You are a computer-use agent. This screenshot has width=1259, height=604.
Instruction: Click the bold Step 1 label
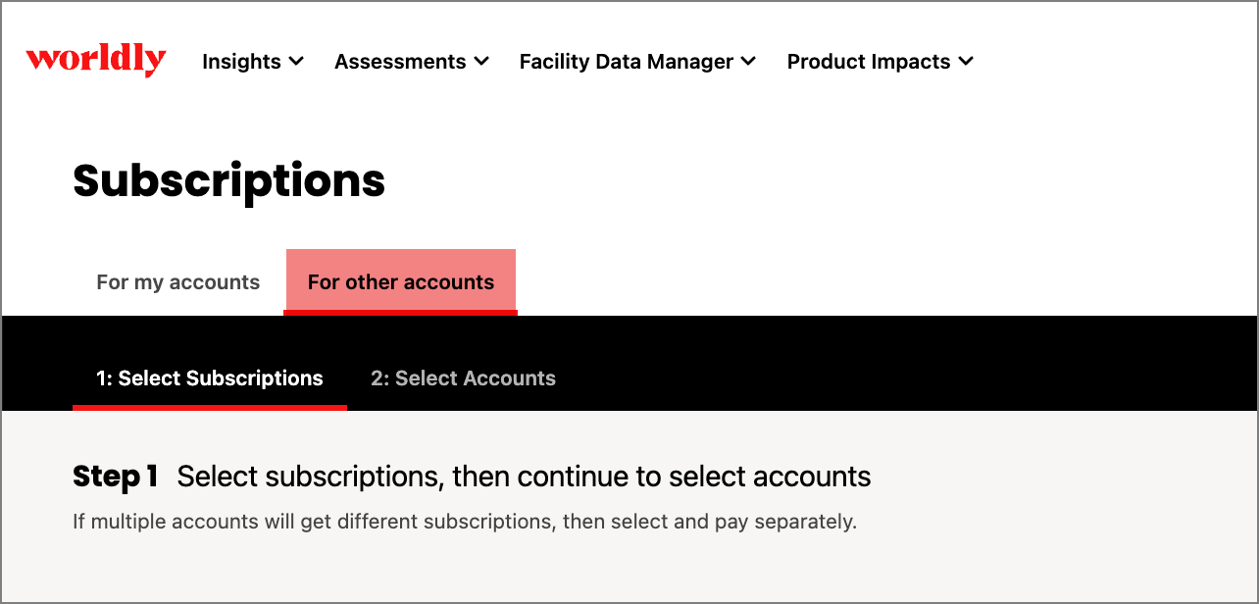116,478
